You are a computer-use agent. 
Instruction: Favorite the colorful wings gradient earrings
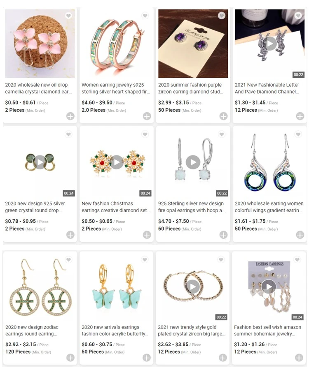[x=298, y=134]
